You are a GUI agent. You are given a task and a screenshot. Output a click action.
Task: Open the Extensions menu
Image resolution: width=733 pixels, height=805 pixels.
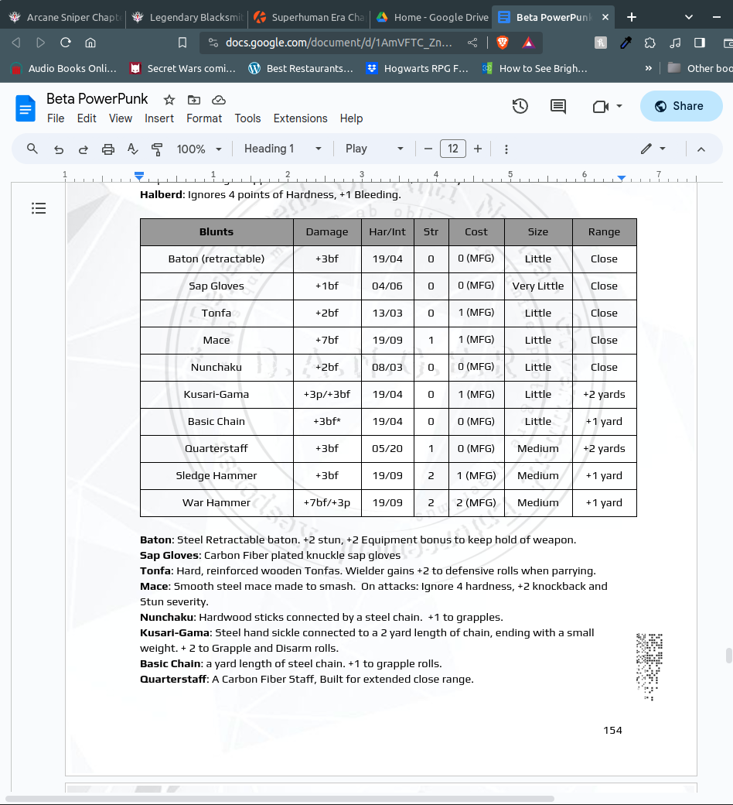[x=300, y=118]
